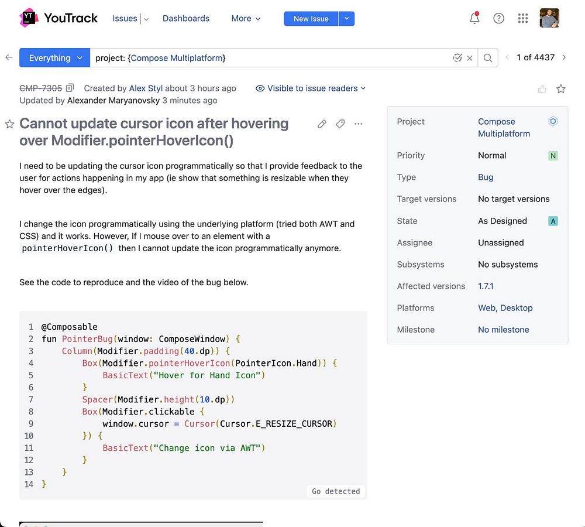This screenshot has width=585, height=527.
Task: Open the Everything context dropdown
Action: 54,58
